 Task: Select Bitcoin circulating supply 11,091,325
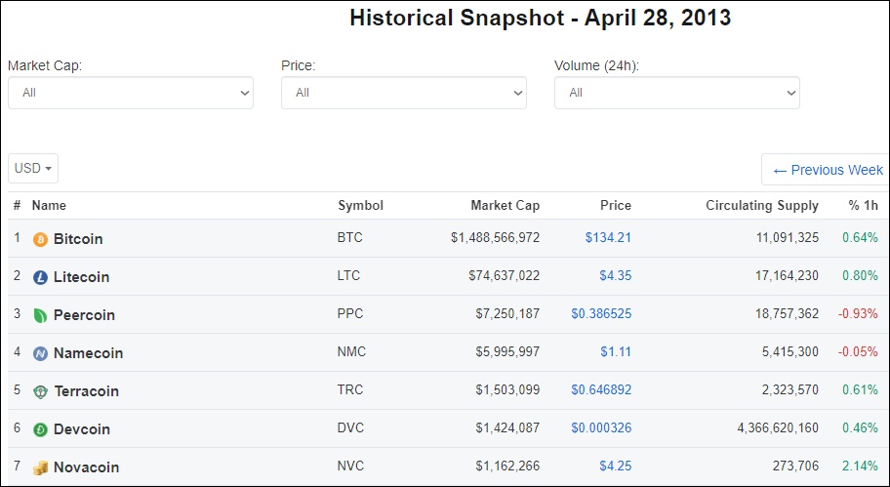click(x=788, y=237)
